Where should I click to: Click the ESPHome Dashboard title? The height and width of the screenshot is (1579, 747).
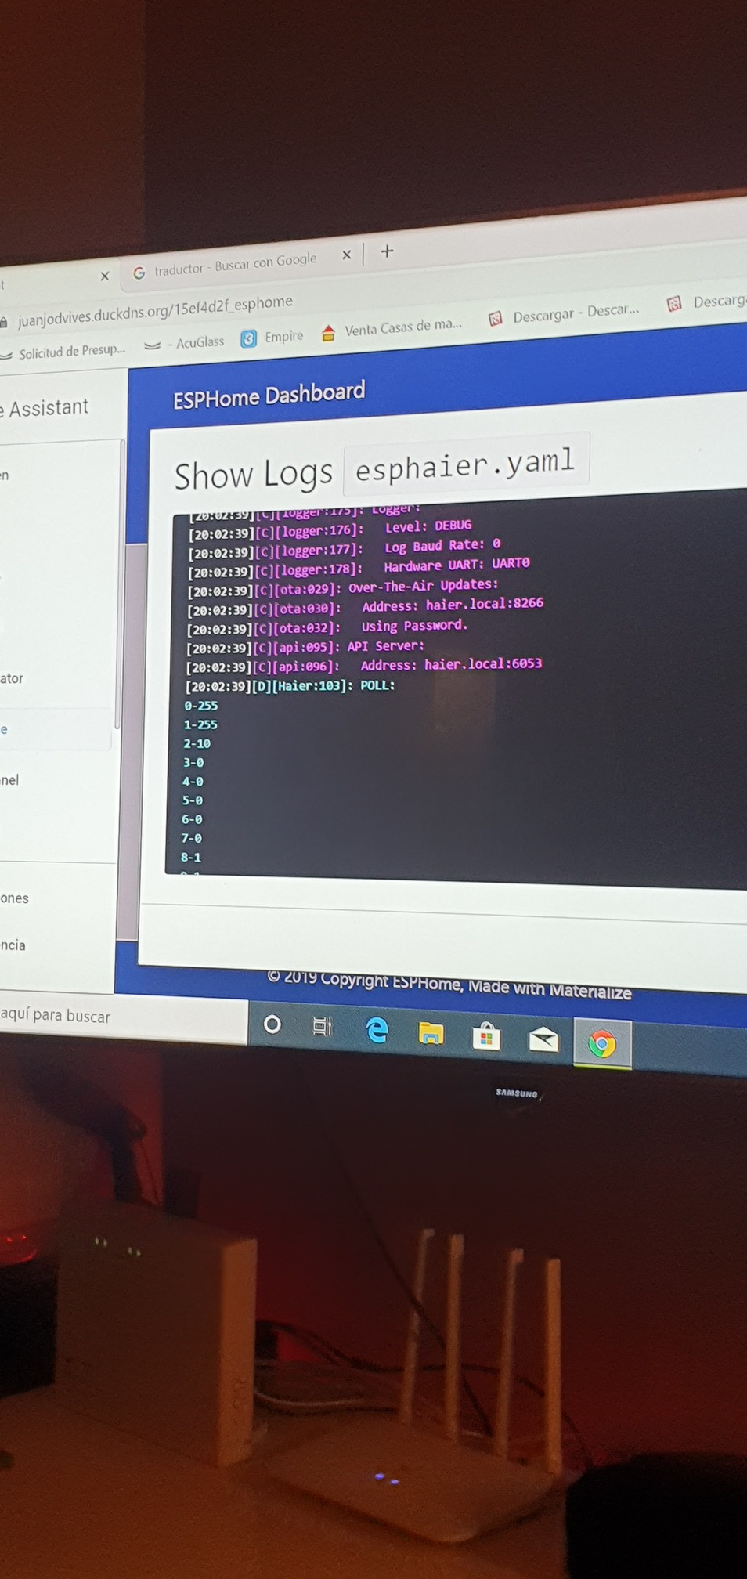tap(269, 395)
